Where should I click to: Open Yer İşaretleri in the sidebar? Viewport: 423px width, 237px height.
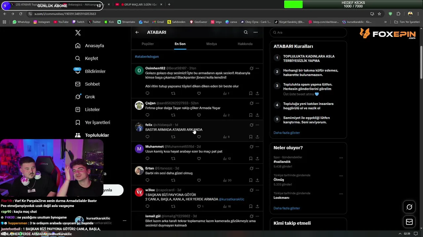[93, 122]
